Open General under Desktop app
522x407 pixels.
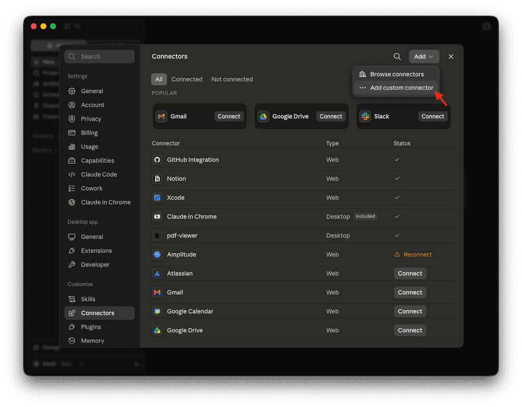pyautogui.click(x=100, y=237)
